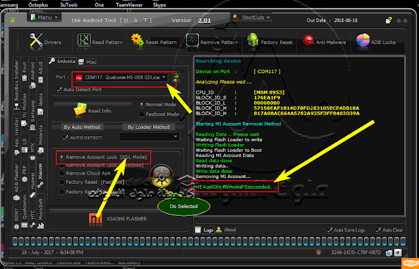419x269 pixels.
Task: Open the ADB Flasher vertical tab
Action: click(16, 182)
